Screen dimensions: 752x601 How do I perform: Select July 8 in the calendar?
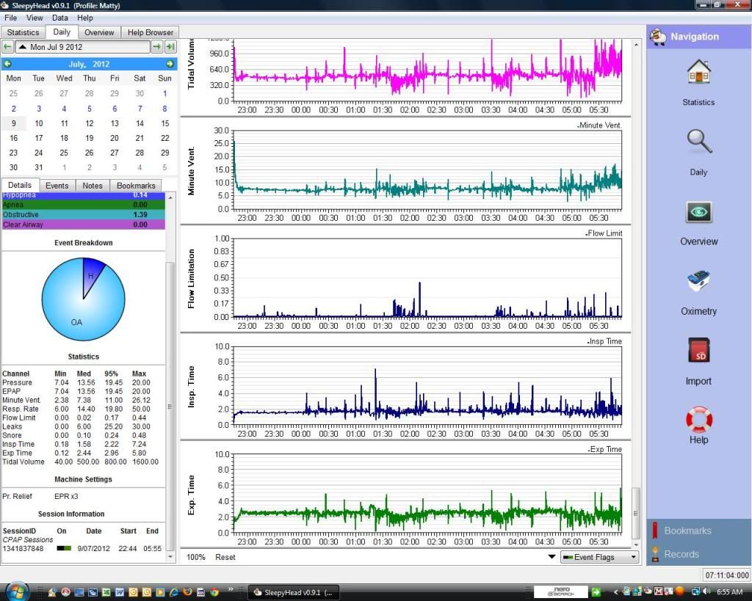[164, 109]
